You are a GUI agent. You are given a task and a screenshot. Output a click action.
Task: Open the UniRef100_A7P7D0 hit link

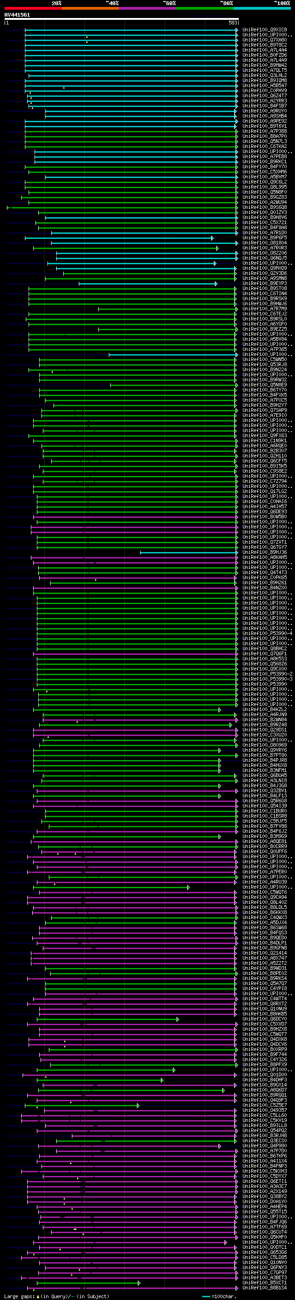(265, 1151)
